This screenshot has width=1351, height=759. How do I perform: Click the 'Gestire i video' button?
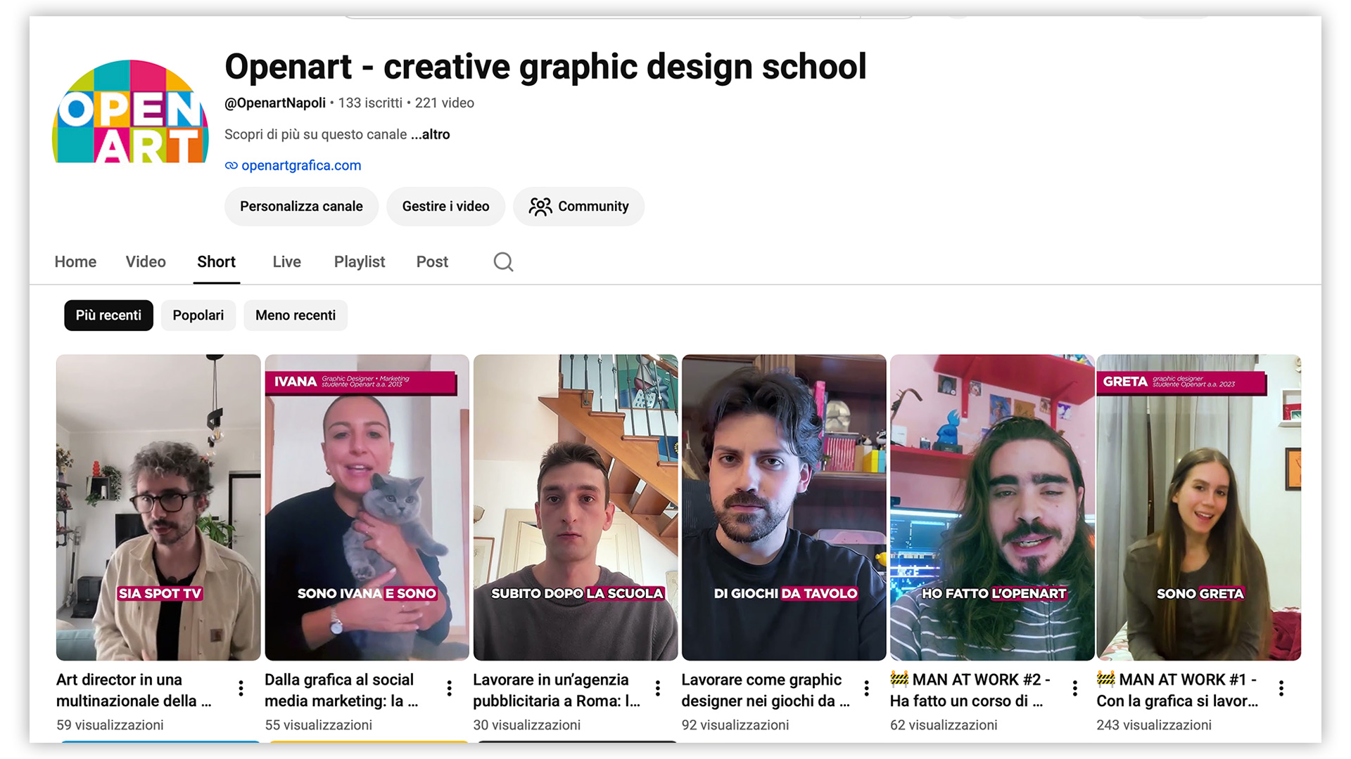click(445, 207)
